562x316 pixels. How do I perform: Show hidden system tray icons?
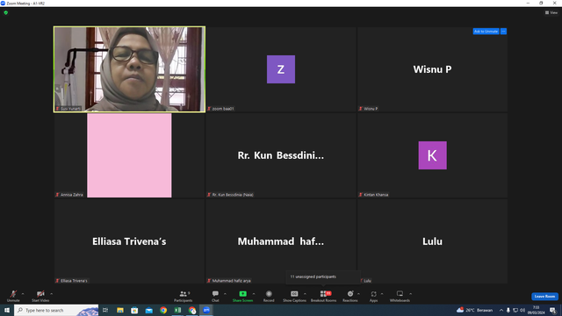[501, 310]
